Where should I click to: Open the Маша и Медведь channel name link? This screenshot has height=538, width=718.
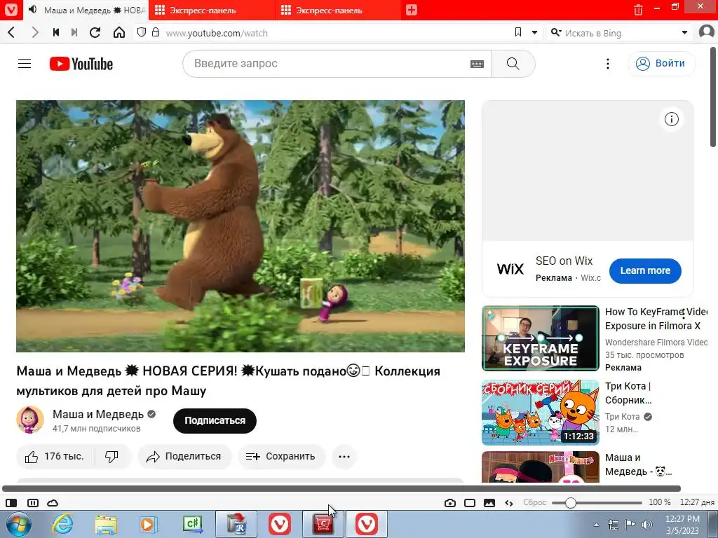[x=98, y=414]
